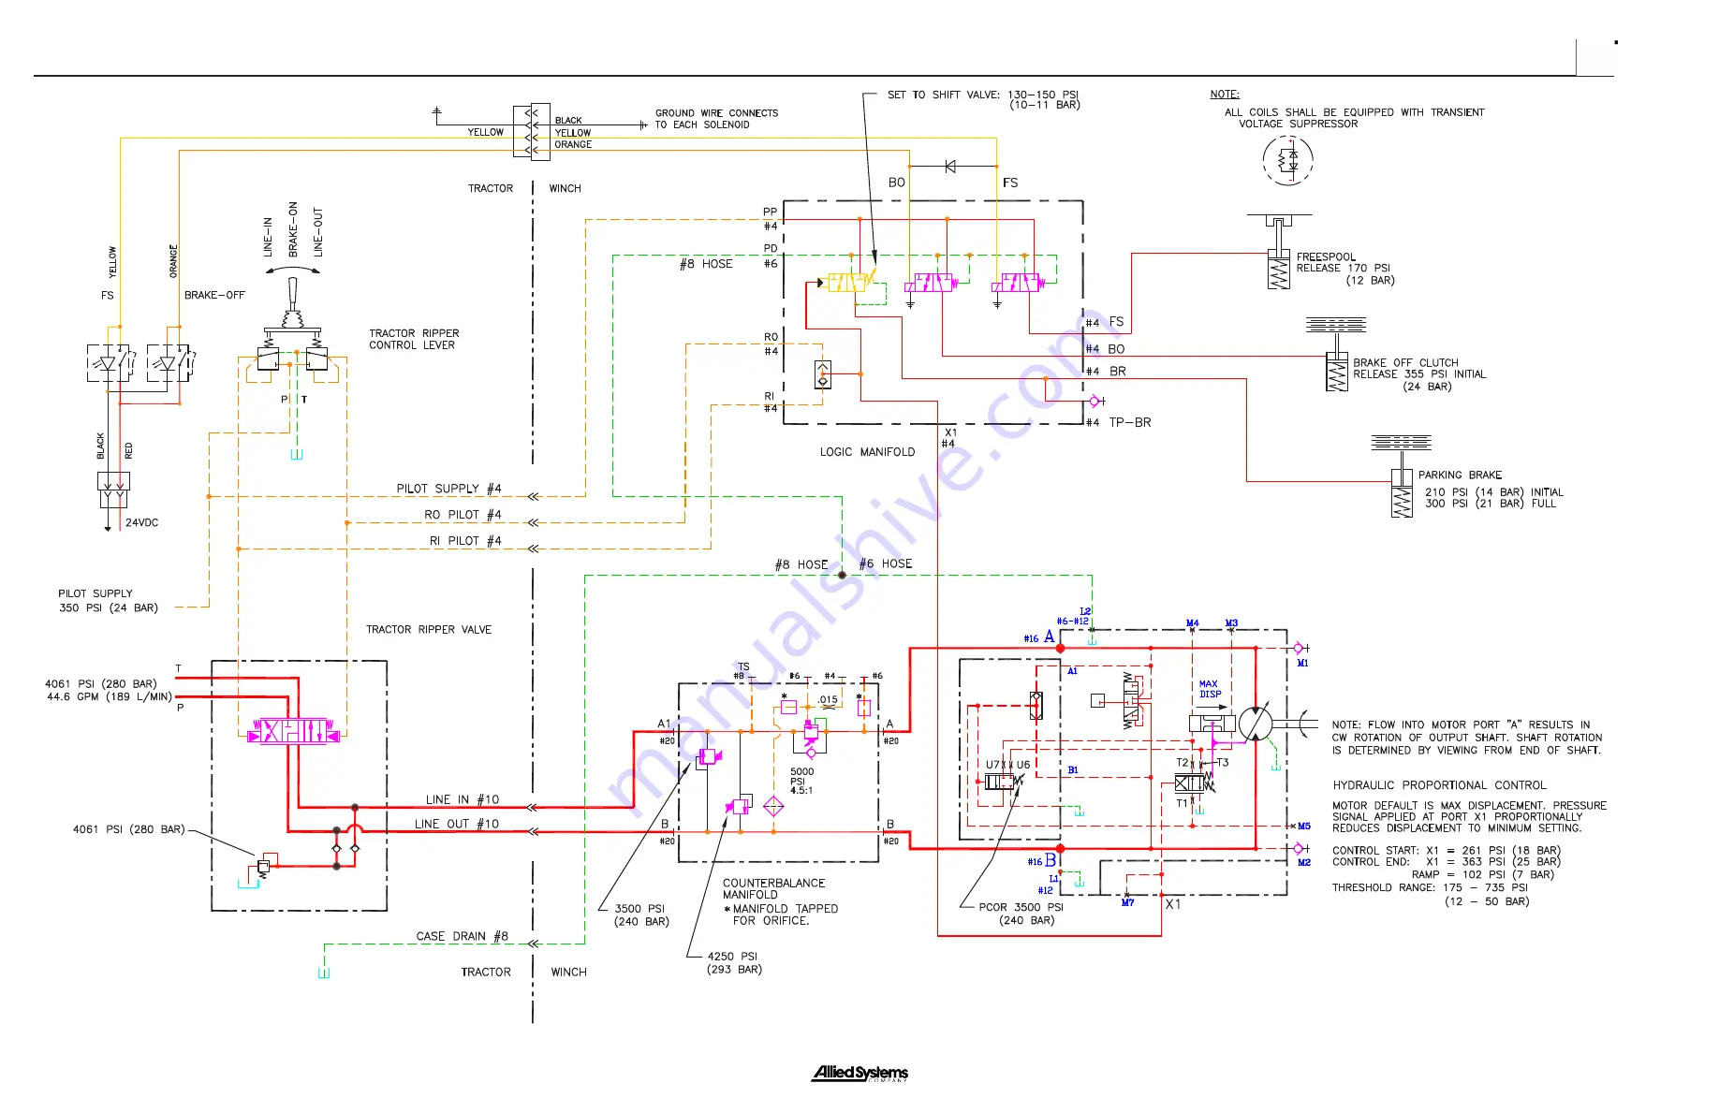1719x1112 pixels.
Task: Click the M7 port label
Action: tap(1128, 903)
